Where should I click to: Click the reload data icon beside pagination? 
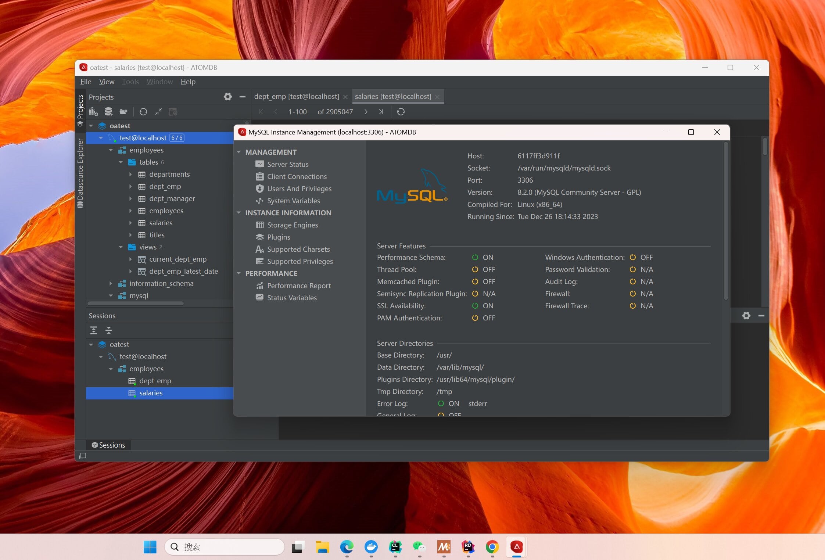click(401, 112)
